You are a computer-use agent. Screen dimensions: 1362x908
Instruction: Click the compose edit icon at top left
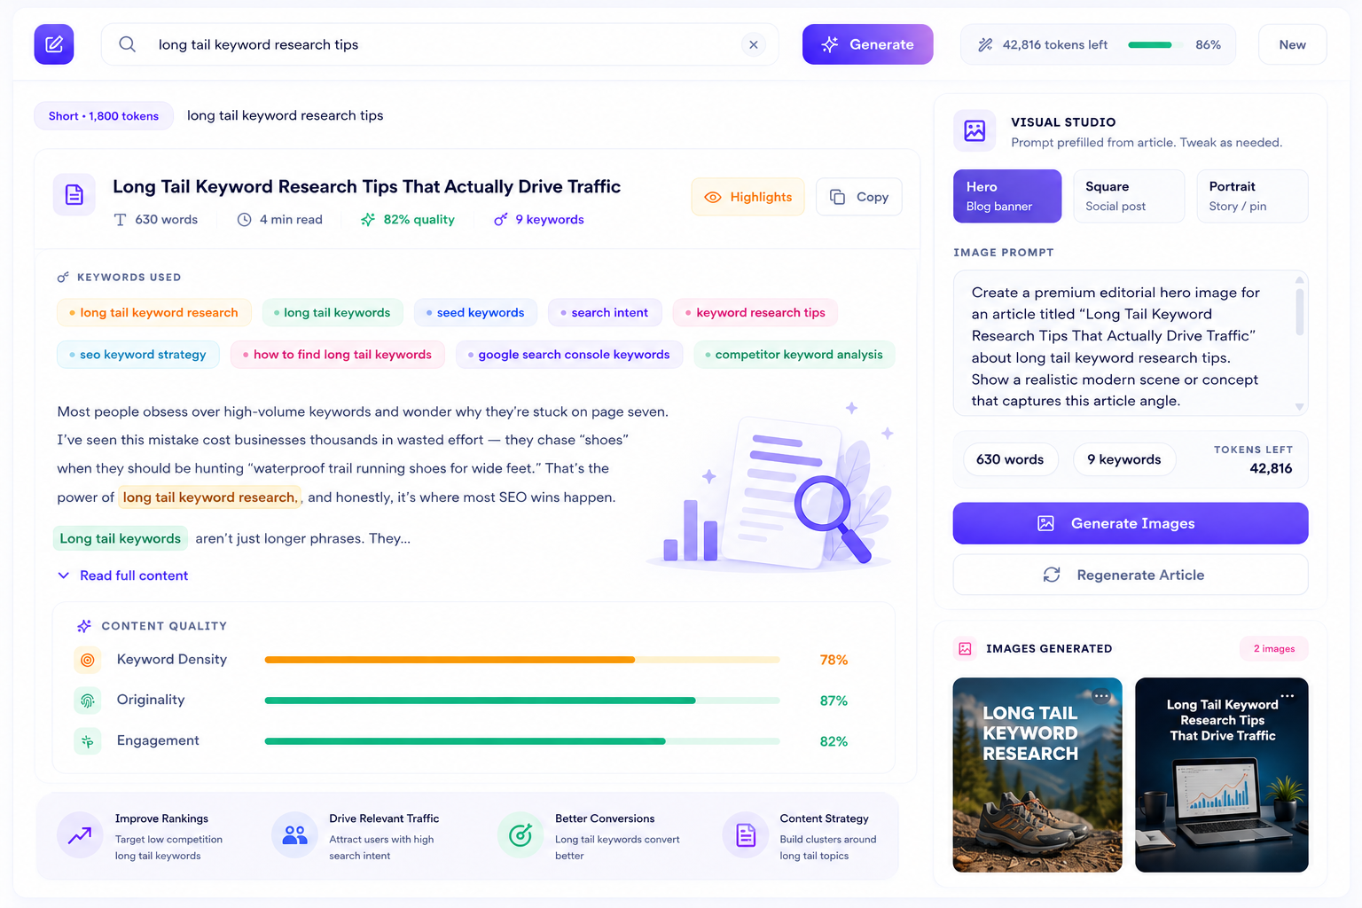tap(54, 44)
